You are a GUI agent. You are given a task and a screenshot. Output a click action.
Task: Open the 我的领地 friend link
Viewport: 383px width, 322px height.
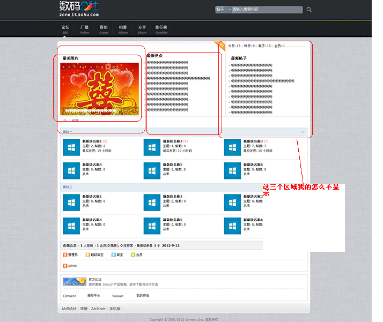click(x=143, y=296)
